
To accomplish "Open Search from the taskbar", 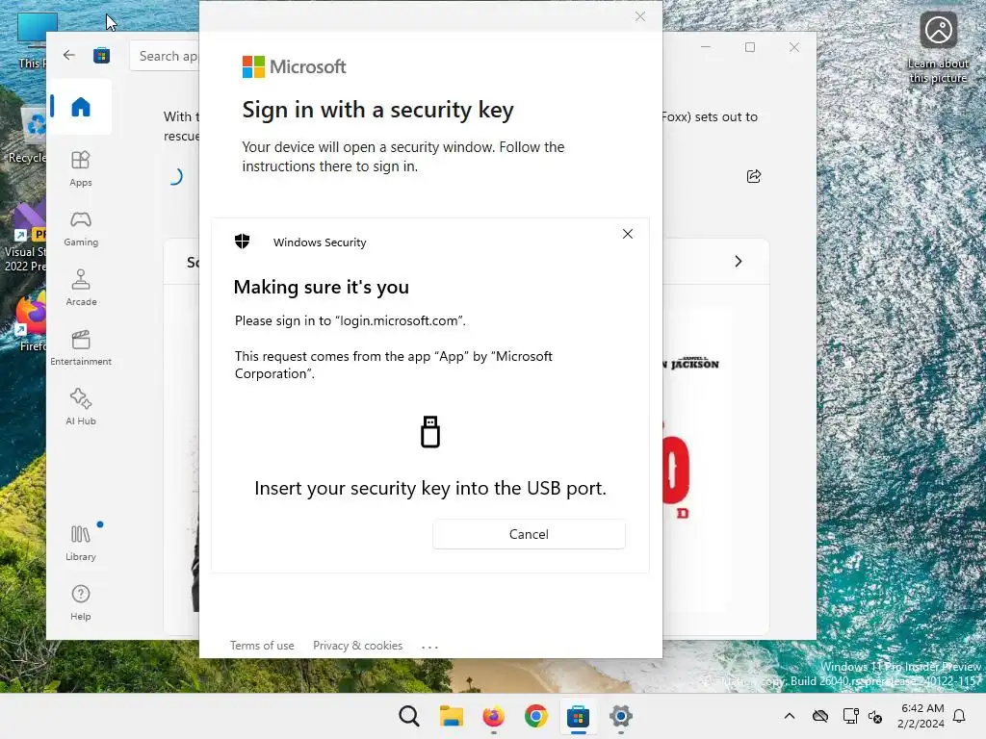I will 408,716.
